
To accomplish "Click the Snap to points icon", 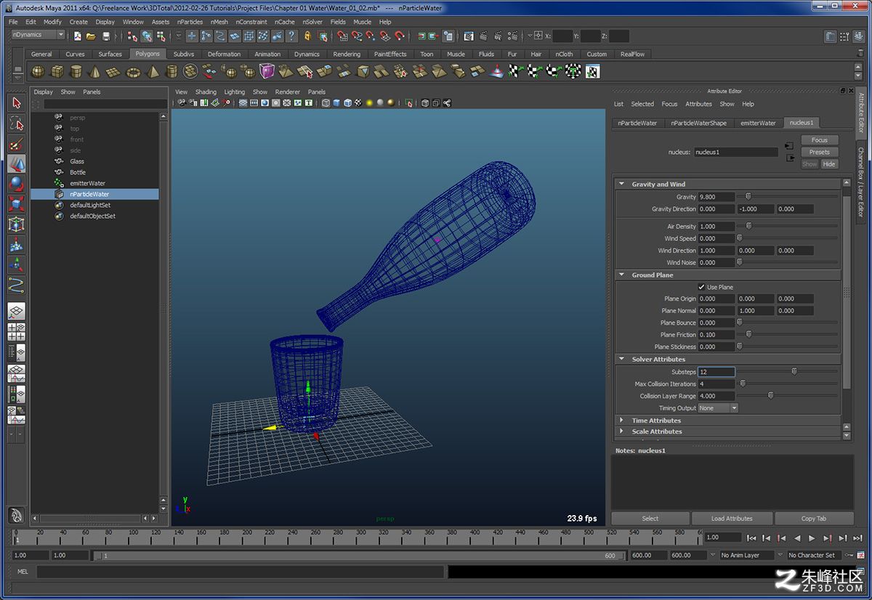I will [371, 36].
